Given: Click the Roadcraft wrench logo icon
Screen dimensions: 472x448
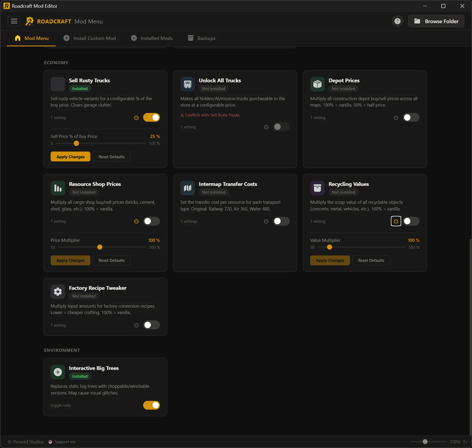Looking at the screenshot, I should click(29, 21).
